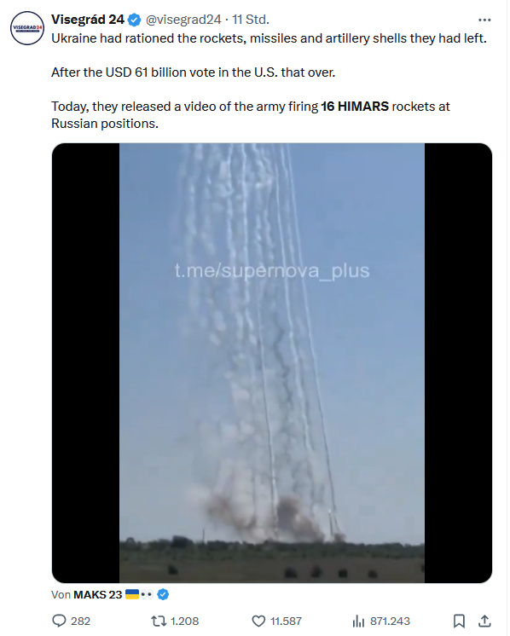Click the 11.587 likes count
The width and height of the screenshot is (510, 636).
click(x=286, y=621)
